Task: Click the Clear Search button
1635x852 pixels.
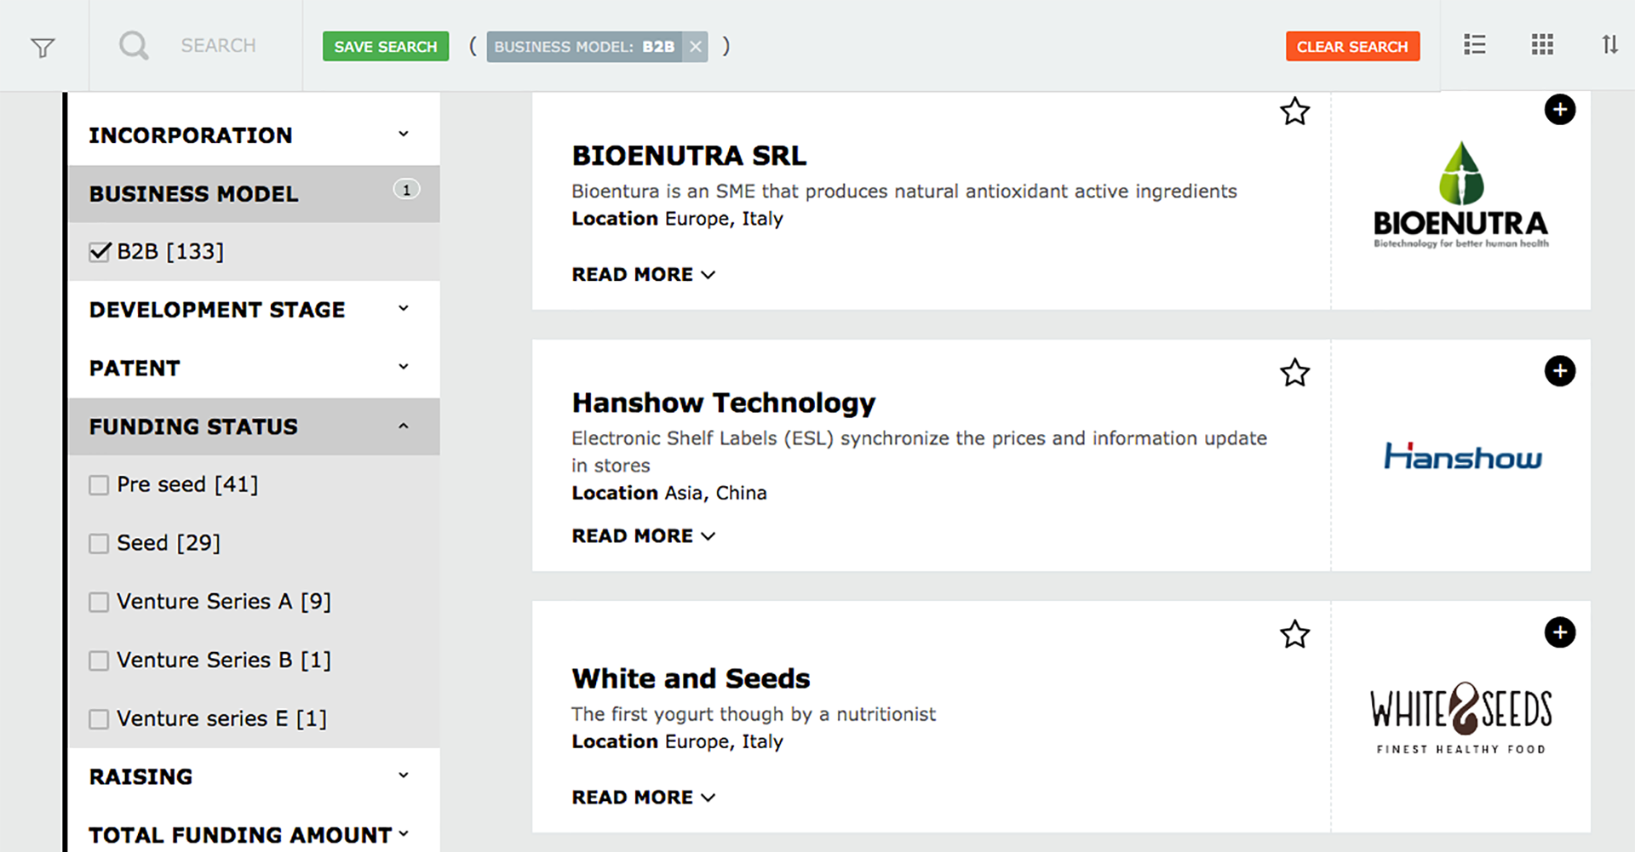Action: 1352,47
